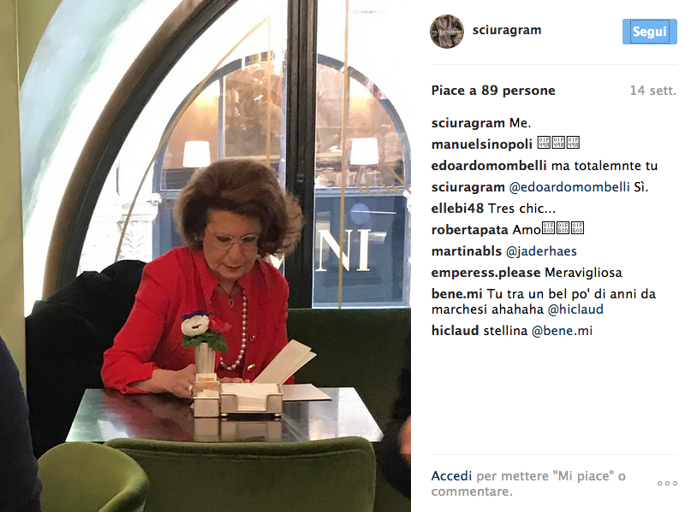
Task: Open manuelsinopoli commenter profile
Action: click(482, 144)
